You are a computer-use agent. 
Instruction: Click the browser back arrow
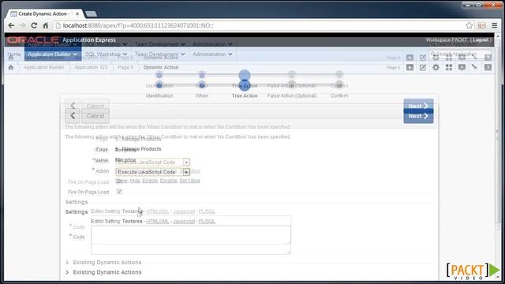[x=11, y=25]
